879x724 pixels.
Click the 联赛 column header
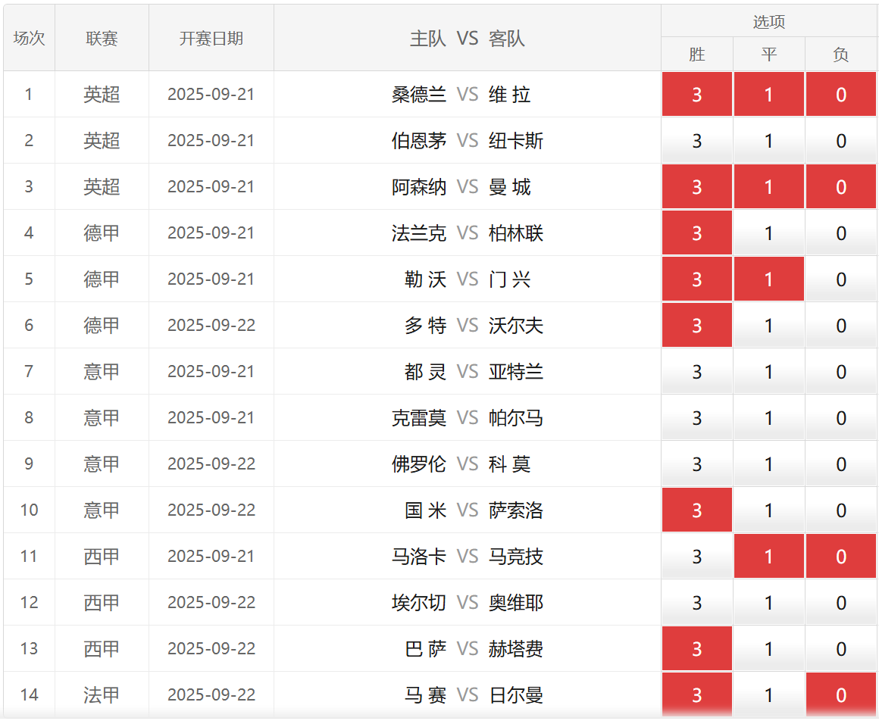pos(102,39)
